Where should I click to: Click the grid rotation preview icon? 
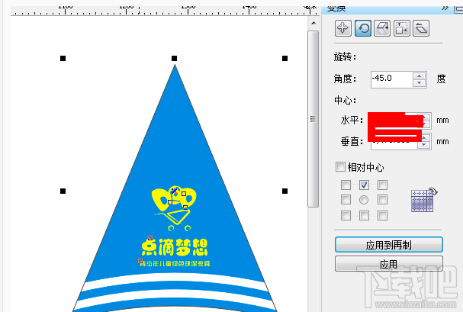[424, 200]
